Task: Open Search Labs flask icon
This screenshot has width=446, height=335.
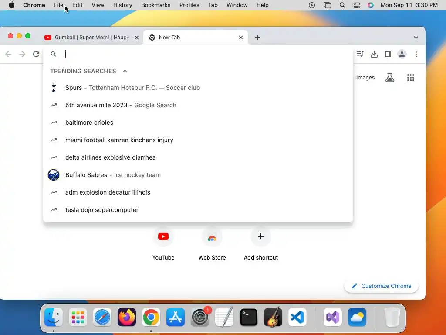Action: tap(390, 78)
